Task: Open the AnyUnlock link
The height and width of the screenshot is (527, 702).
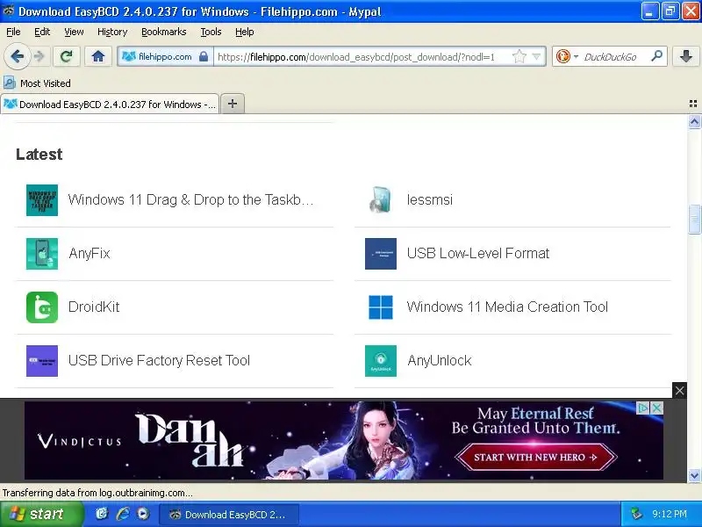Action: [440, 360]
